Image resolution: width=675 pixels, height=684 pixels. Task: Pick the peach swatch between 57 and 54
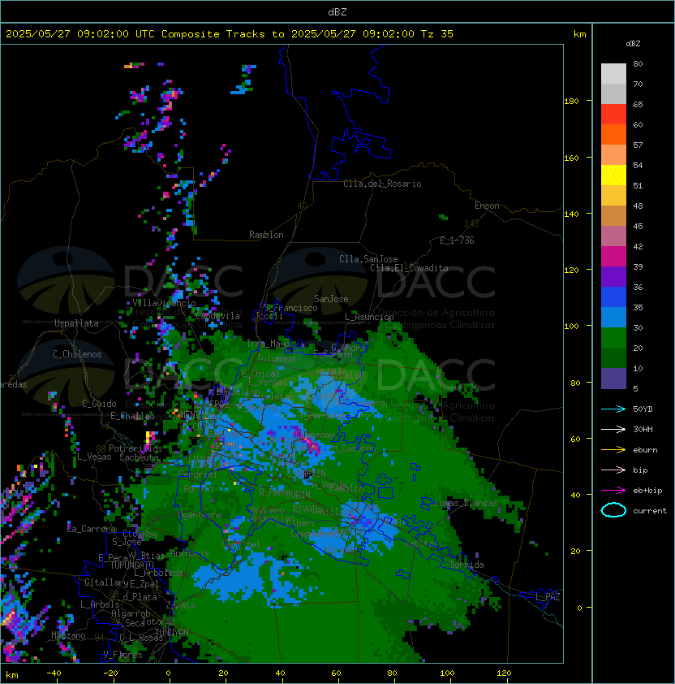(613, 155)
